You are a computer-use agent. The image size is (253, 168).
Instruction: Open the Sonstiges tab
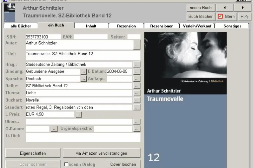[232, 26]
